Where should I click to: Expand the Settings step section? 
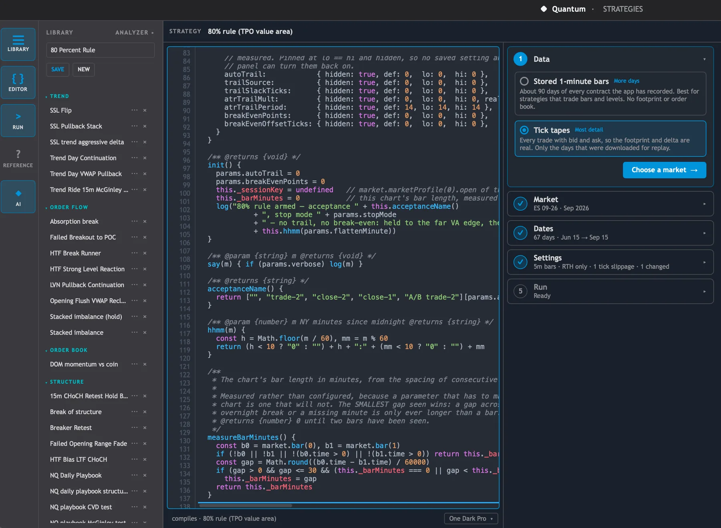610,262
